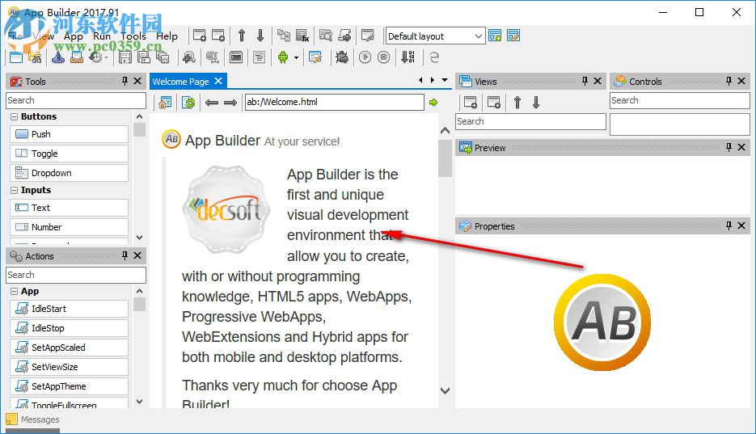Click the Welcome page vertical scrollbar thumb
Screen dimensions: 756x434
tap(445, 158)
